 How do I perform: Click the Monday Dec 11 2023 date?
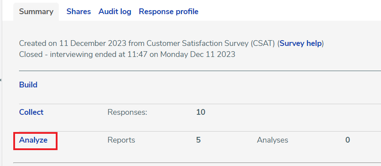click(198, 54)
